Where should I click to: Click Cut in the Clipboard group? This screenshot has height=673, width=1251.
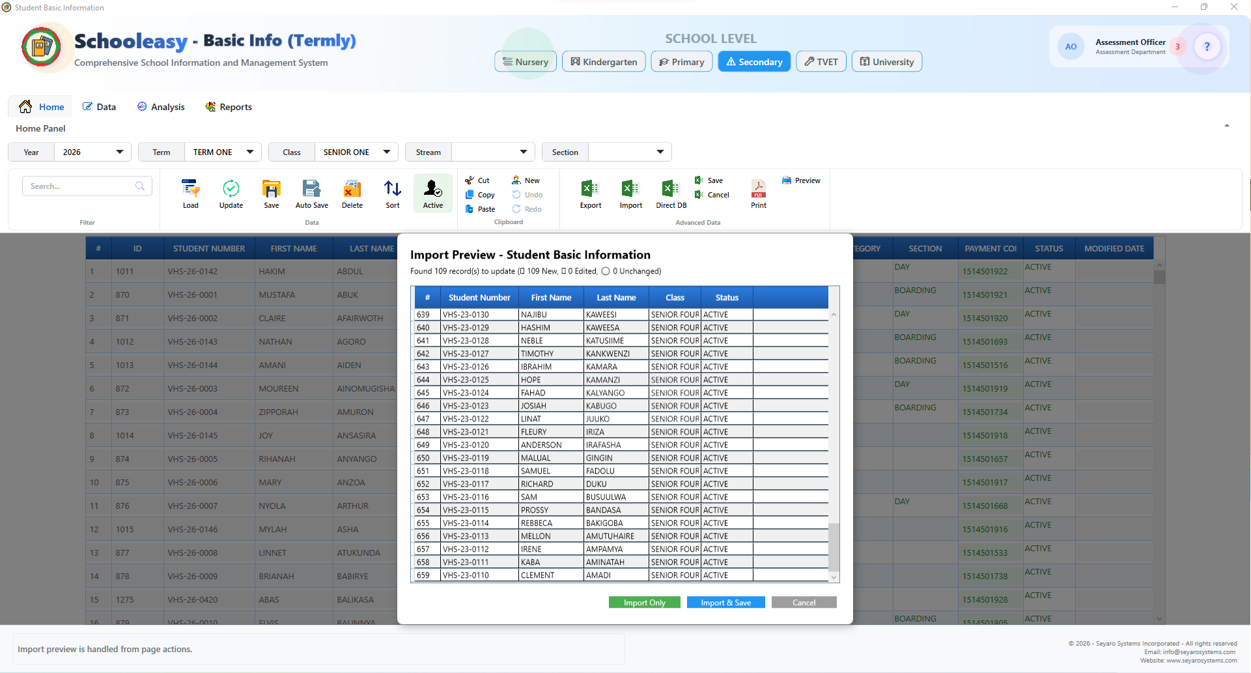tap(477, 180)
